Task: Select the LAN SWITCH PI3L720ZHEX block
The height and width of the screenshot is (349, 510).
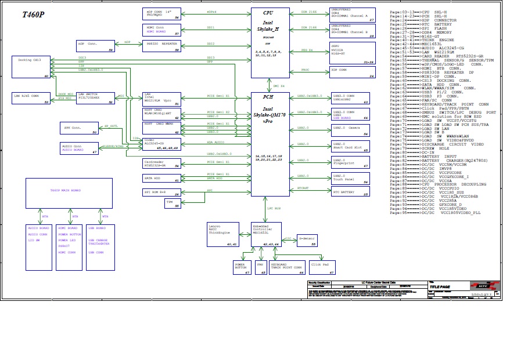Action: 96,98
